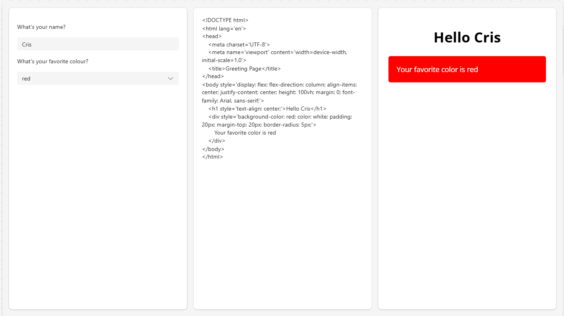This screenshot has width=564, height=316.
Task: Click the chevron arrow of the colour dropdown
Action: click(x=171, y=78)
